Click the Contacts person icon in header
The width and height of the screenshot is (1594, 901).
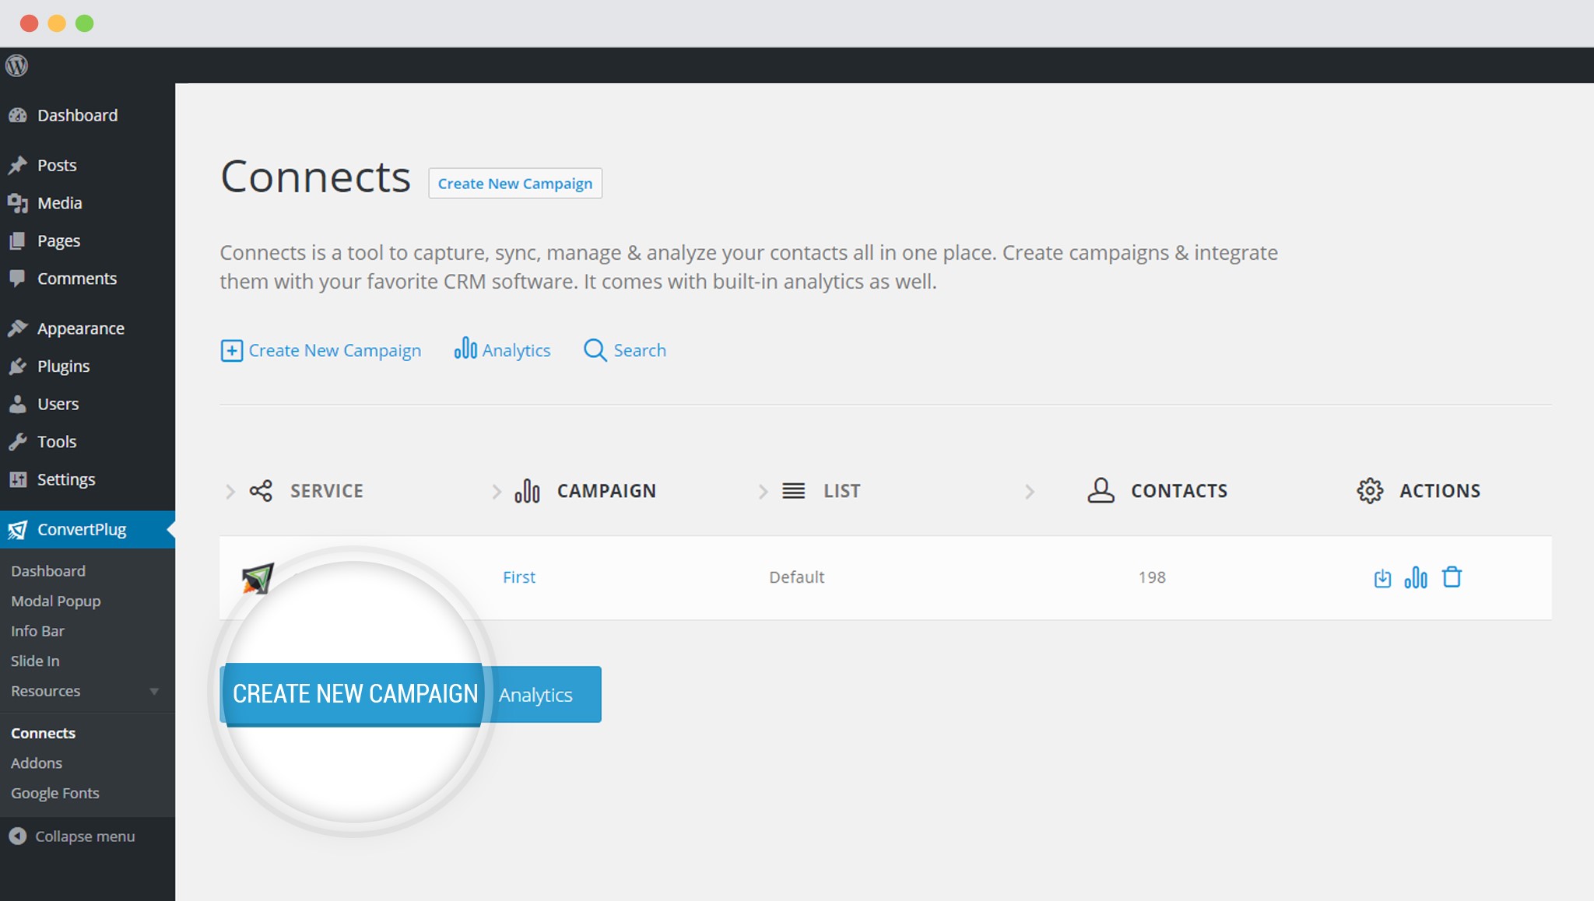point(1101,489)
